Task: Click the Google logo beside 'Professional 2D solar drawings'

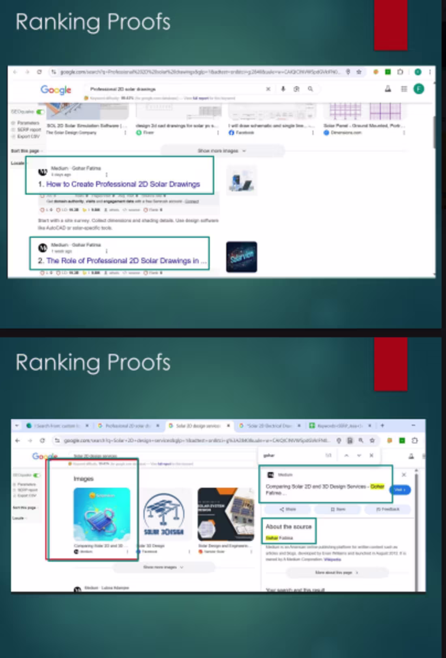Action: coord(56,89)
